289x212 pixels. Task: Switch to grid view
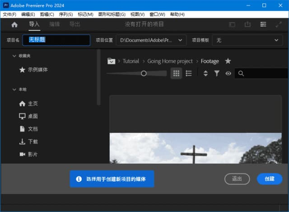coord(176,74)
